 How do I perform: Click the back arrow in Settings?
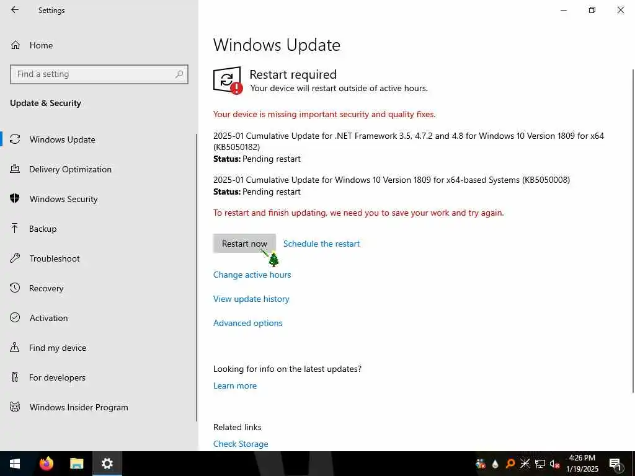click(15, 10)
